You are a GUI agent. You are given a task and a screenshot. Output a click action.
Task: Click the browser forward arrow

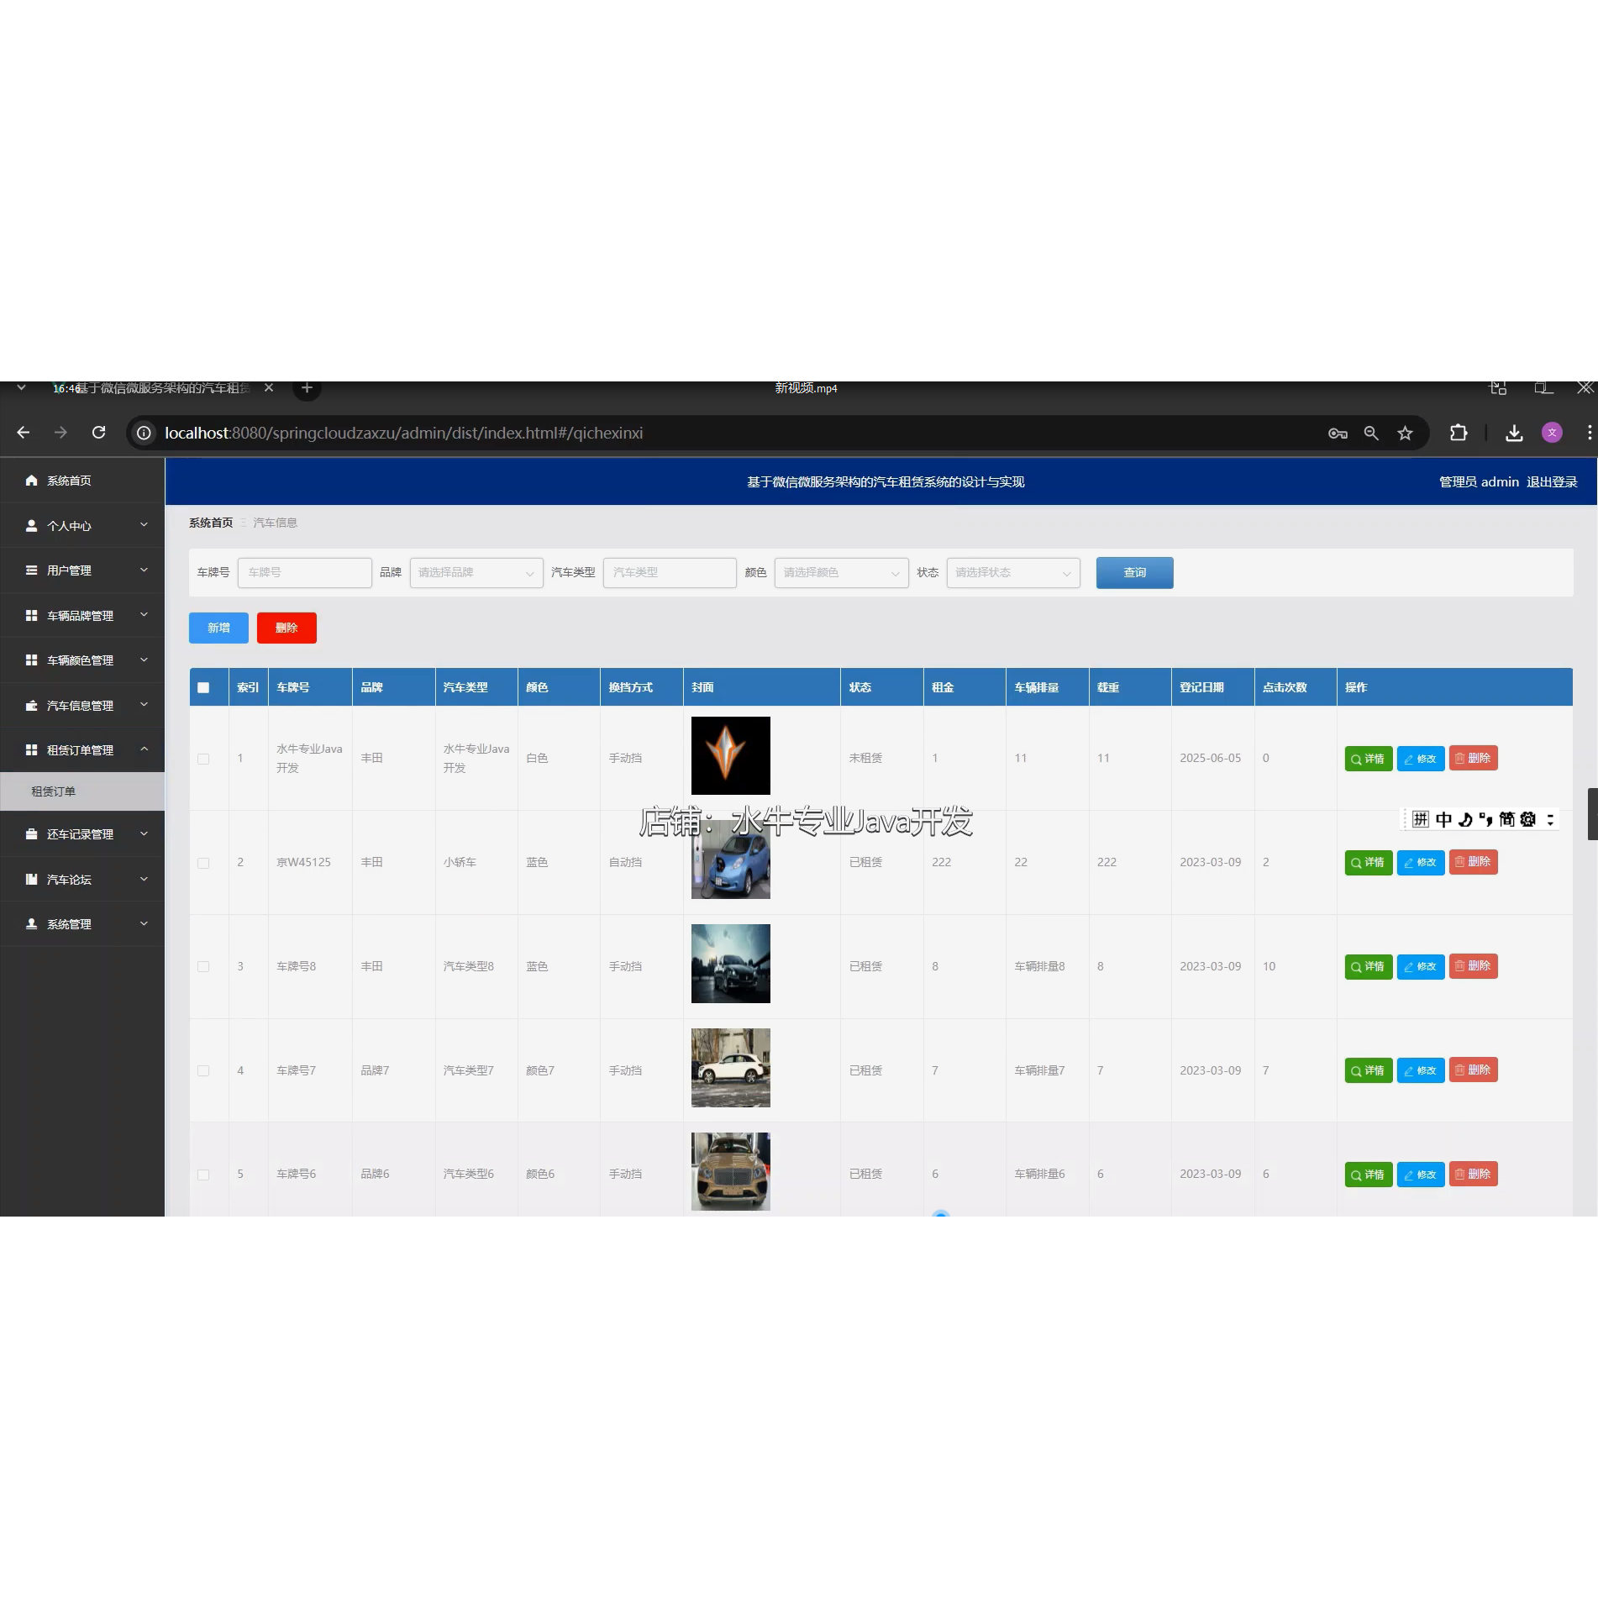pos(60,433)
